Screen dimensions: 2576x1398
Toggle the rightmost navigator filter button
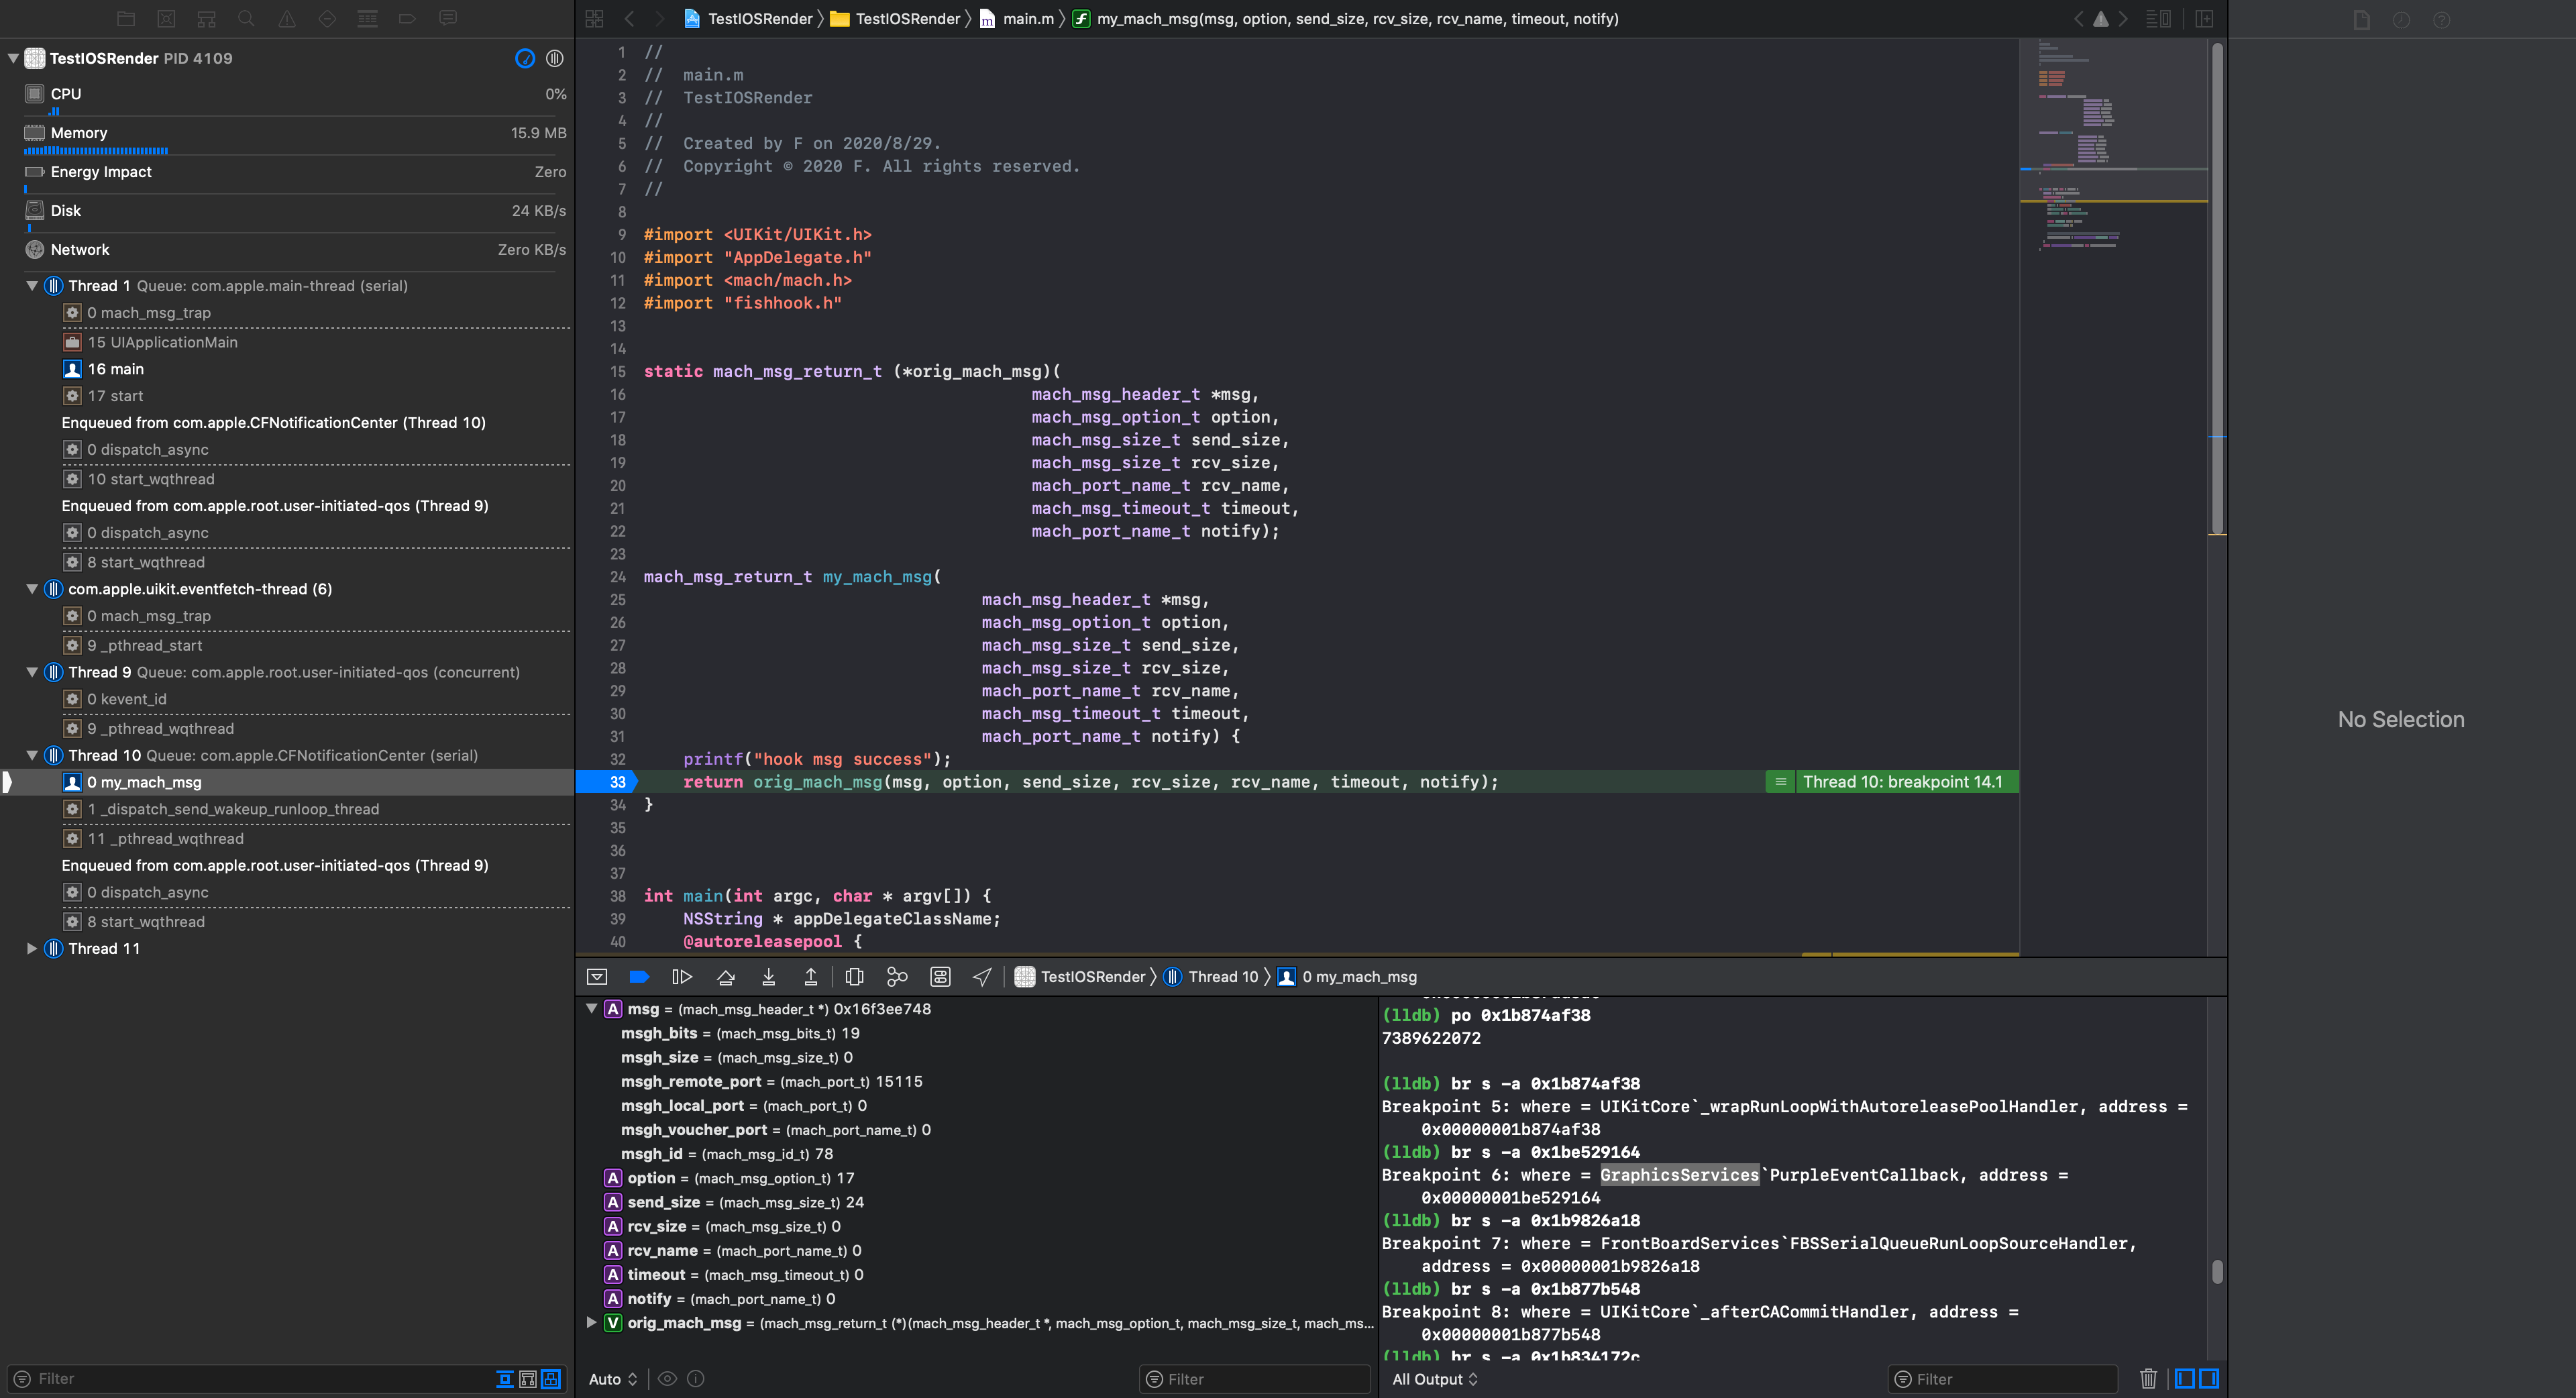[x=551, y=1379]
